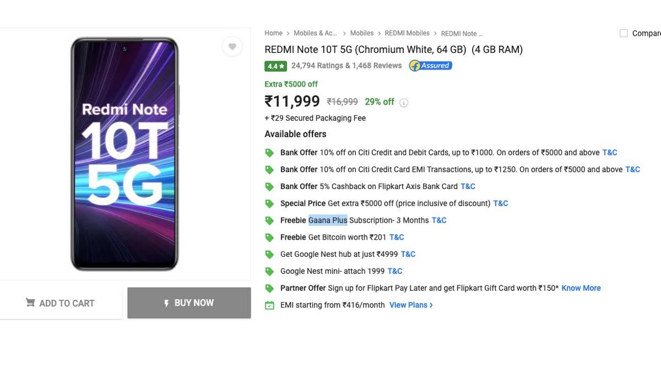The height and width of the screenshot is (372, 661).
Task: Enable the Compare checkbox
Action: 624,33
